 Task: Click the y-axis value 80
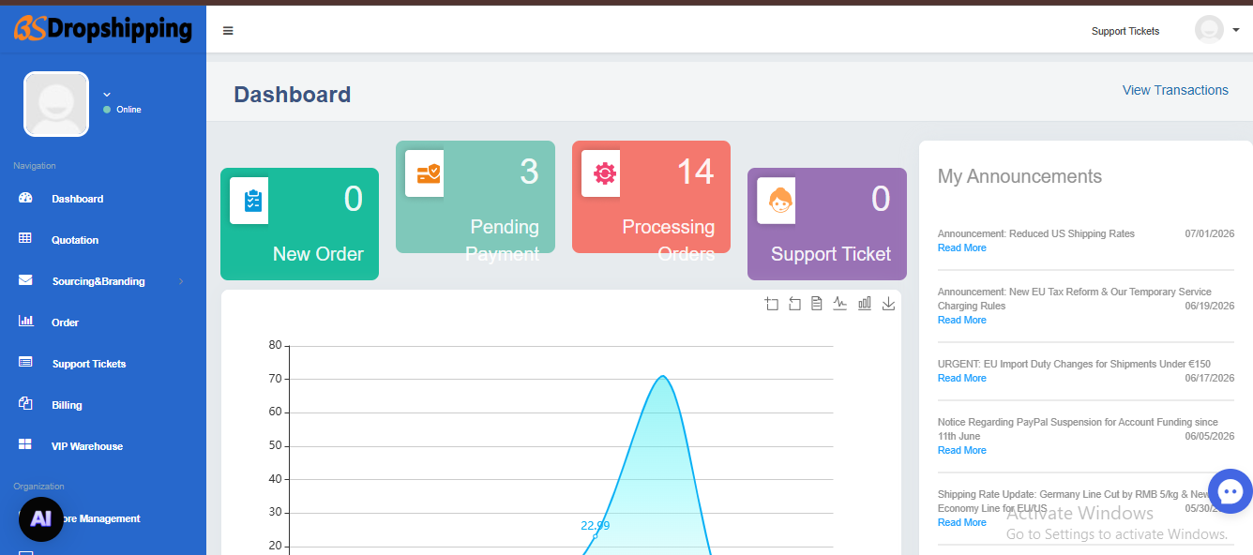[275, 345]
